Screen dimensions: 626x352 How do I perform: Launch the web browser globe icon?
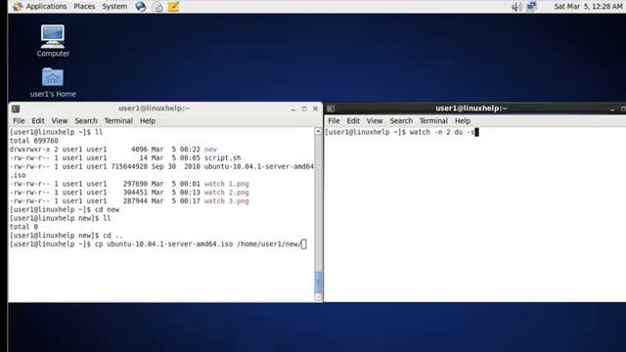coord(141,7)
